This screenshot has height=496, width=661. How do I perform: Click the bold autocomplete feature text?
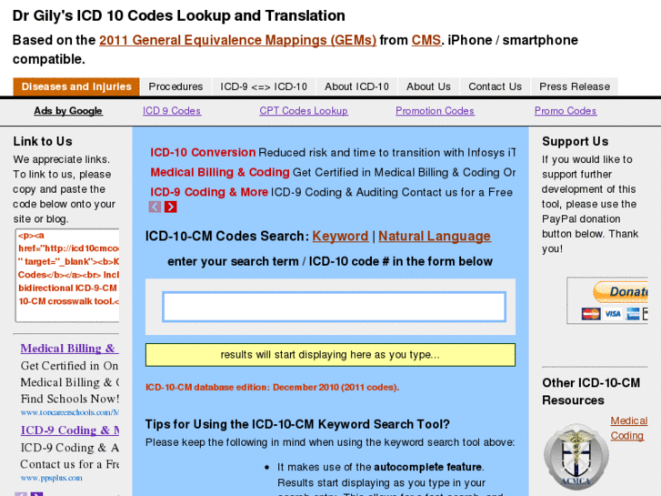[x=428, y=467]
